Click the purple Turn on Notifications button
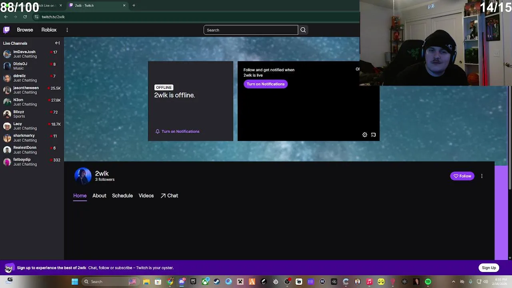The width and height of the screenshot is (512, 288). click(x=266, y=84)
